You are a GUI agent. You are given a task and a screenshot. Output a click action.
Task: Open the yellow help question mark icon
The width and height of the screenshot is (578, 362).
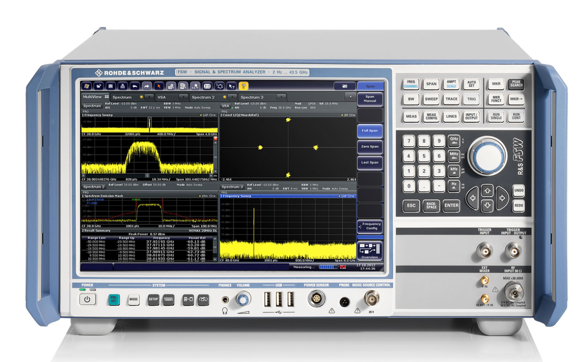243,86
